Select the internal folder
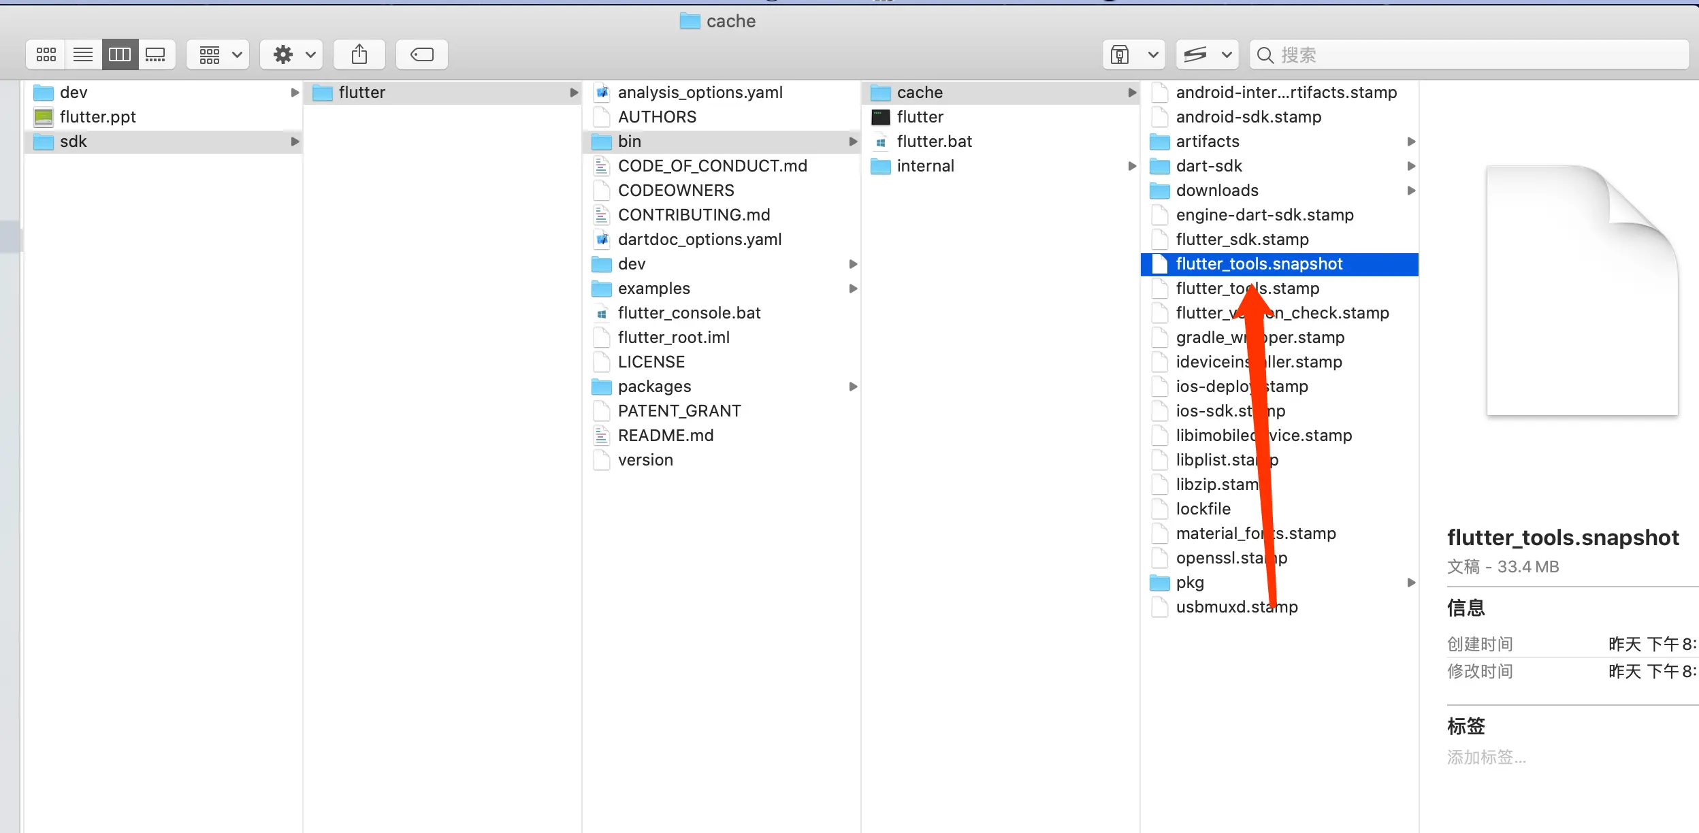The image size is (1699, 833). 925,166
